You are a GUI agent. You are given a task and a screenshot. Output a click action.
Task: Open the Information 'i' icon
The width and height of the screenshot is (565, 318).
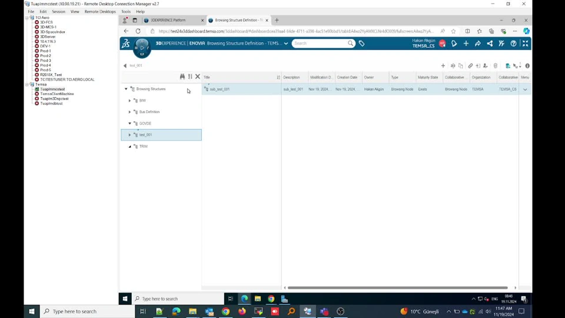point(527,65)
